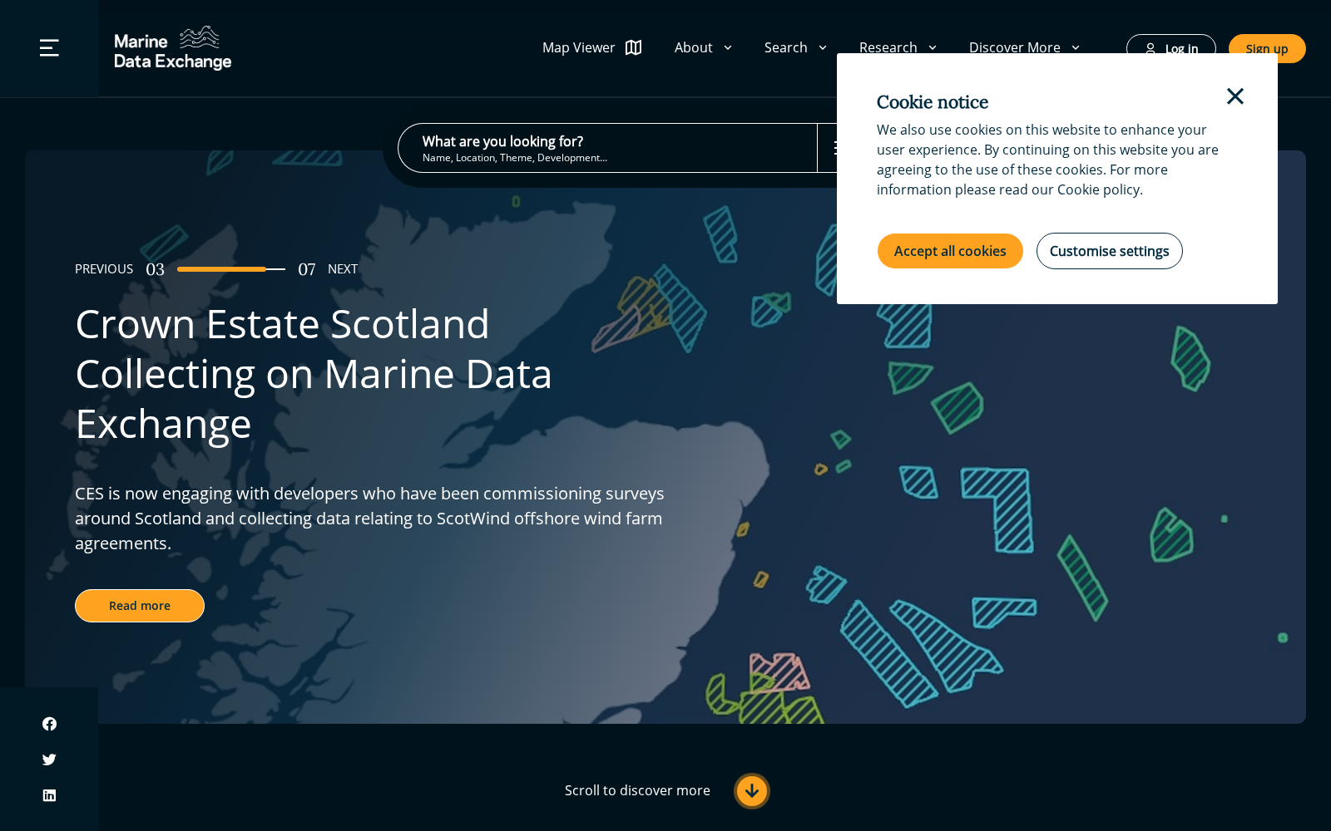The height and width of the screenshot is (831, 1331).
Task: Focus the 'What are you looking for?' search field
Action: point(607,148)
